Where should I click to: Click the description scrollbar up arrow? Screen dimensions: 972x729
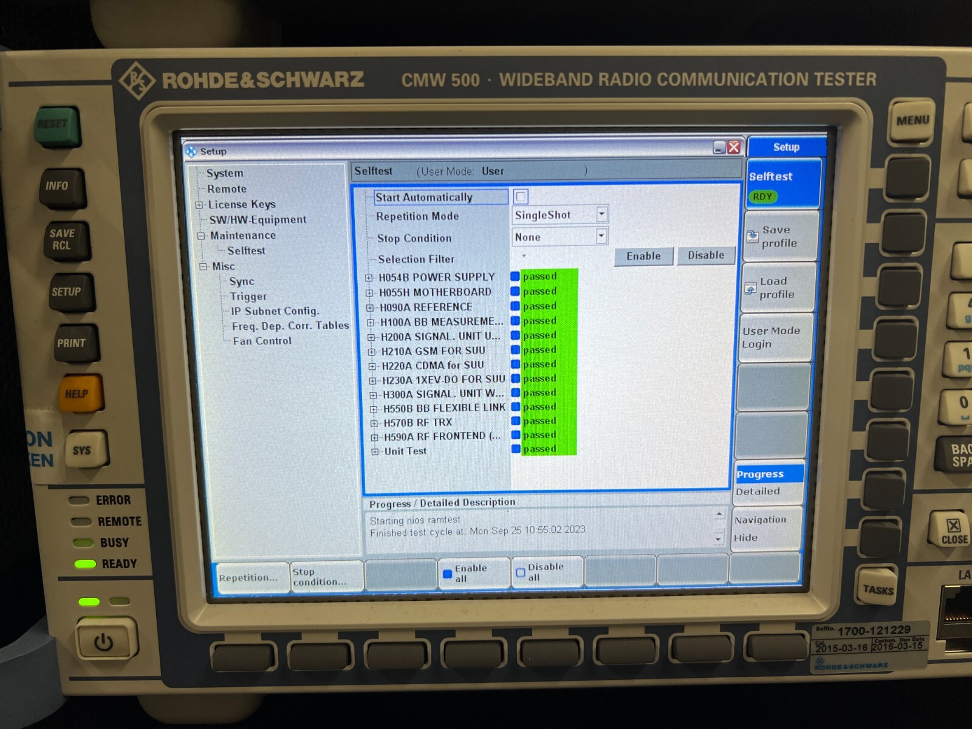point(719,515)
